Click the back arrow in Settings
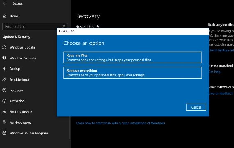 click(5, 3)
